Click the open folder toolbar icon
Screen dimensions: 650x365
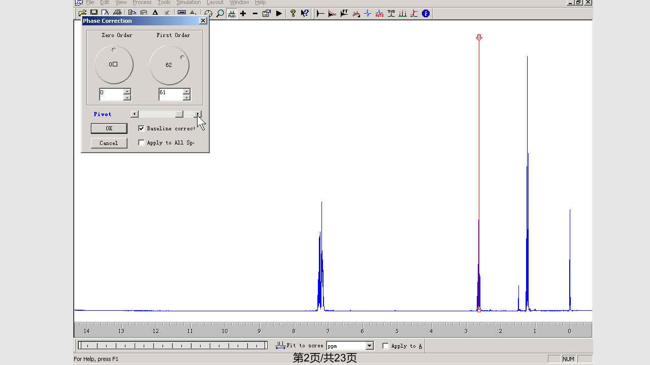click(82, 13)
